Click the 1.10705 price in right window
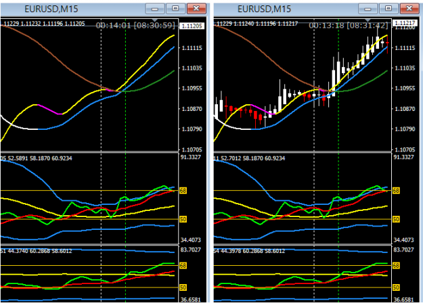This screenshot has height=303, width=423. tap(405, 149)
